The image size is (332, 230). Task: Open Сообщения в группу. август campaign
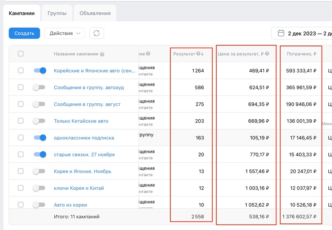tap(87, 104)
